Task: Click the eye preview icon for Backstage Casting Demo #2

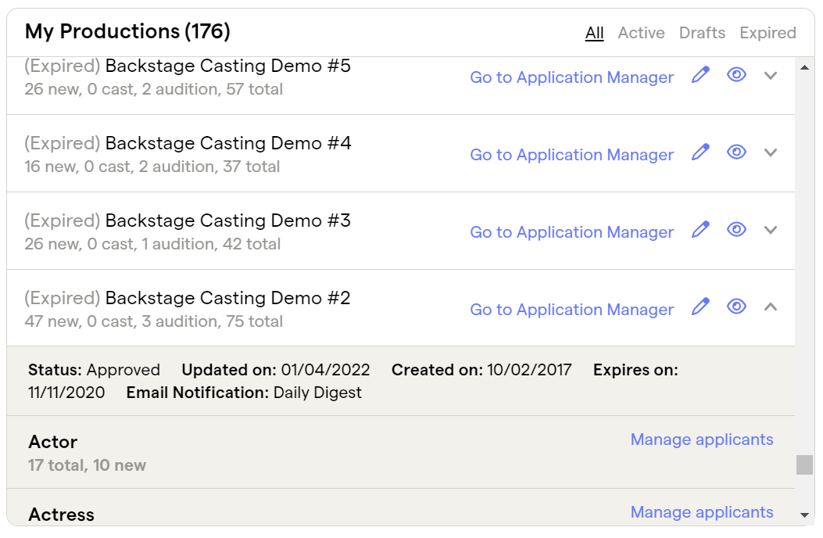Action: coord(735,306)
